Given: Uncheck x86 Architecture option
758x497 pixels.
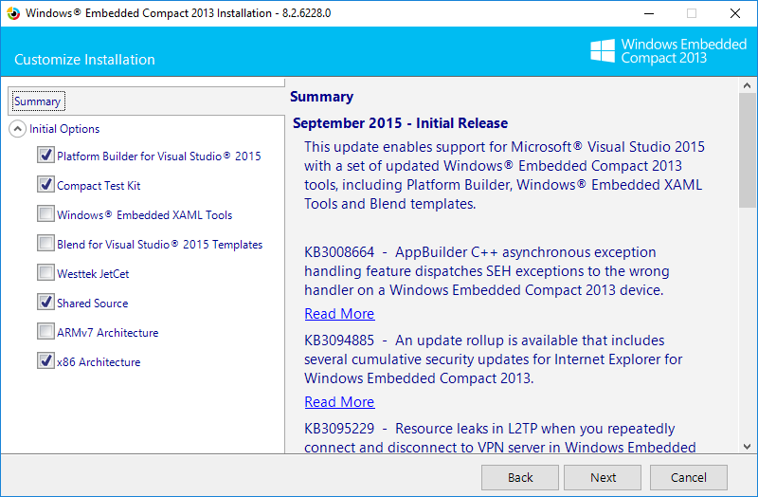Looking at the screenshot, I should [45, 361].
